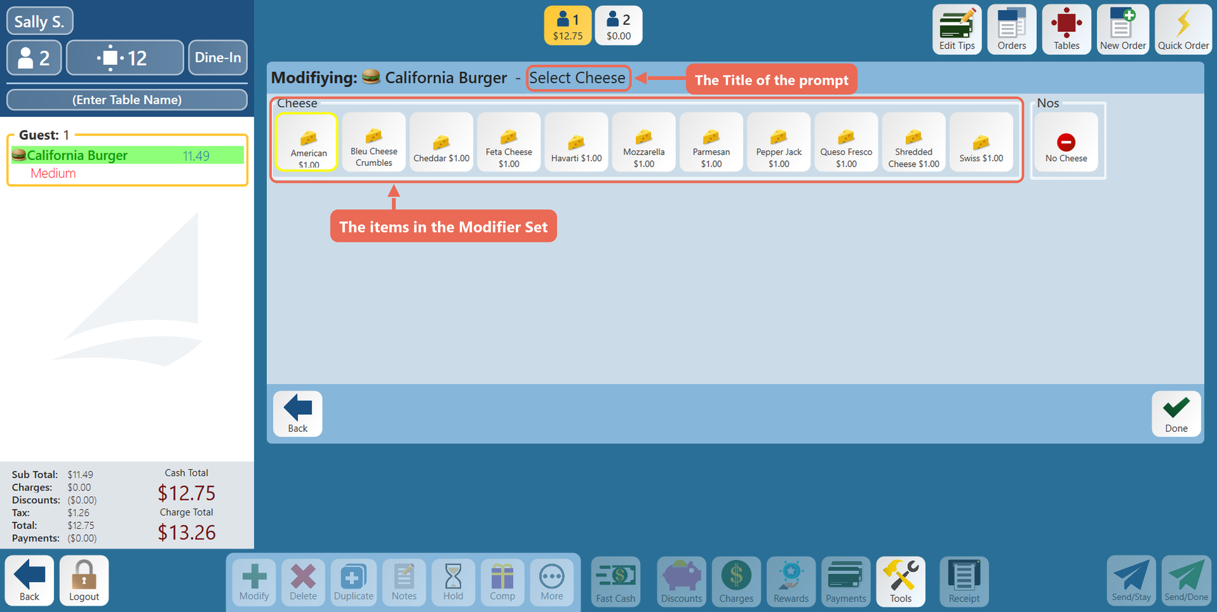The height and width of the screenshot is (612, 1217).
Task: Change the guest count of 2
Action: pyautogui.click(x=34, y=58)
